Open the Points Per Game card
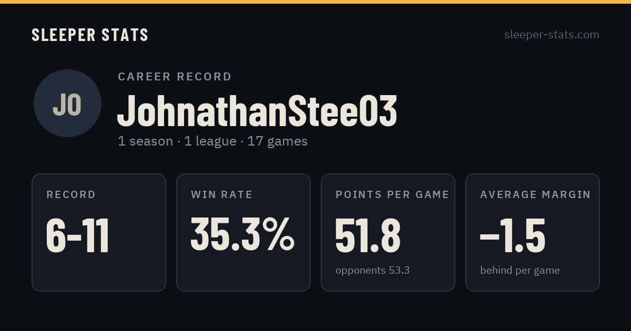 point(388,232)
